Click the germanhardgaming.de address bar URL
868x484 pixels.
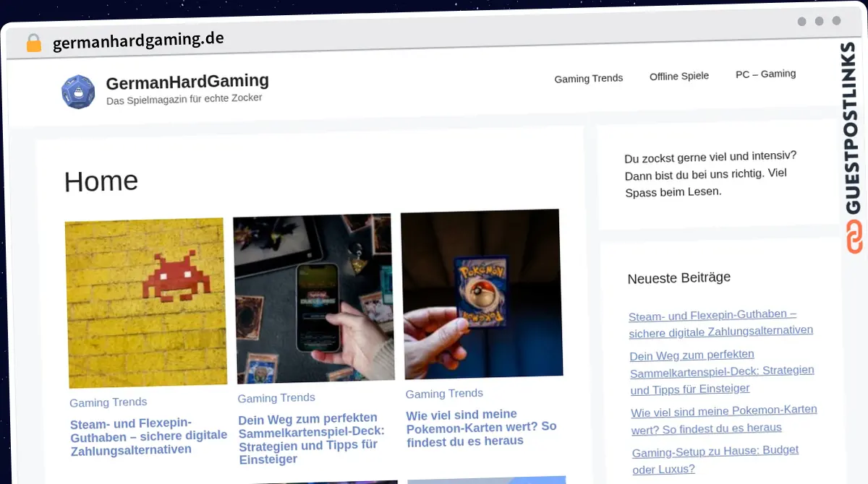[138, 40]
